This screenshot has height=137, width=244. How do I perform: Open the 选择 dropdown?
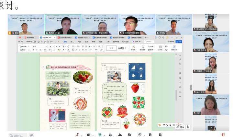tap(151, 47)
